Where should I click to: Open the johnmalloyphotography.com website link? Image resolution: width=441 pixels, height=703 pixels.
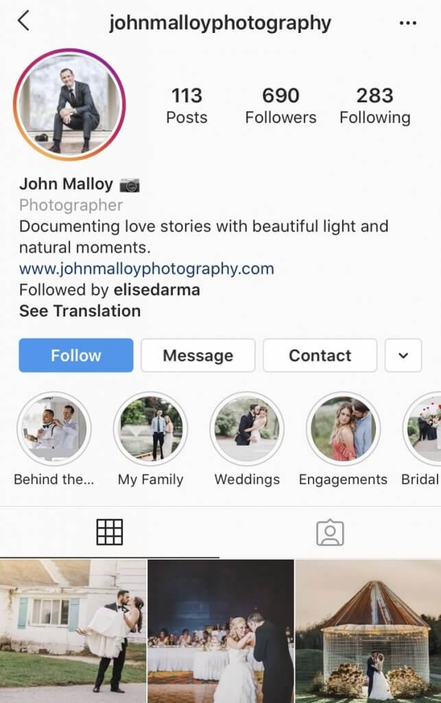coord(146,268)
